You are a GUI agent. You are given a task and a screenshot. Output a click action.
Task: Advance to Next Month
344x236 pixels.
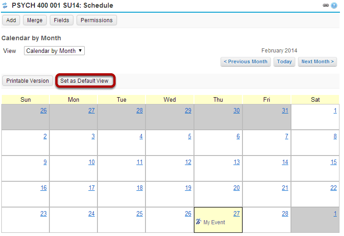pos(317,61)
